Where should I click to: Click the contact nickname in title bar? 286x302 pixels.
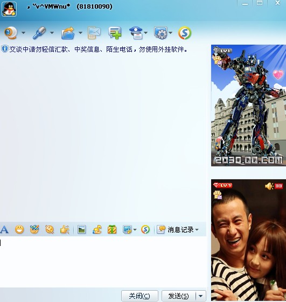point(48,7)
